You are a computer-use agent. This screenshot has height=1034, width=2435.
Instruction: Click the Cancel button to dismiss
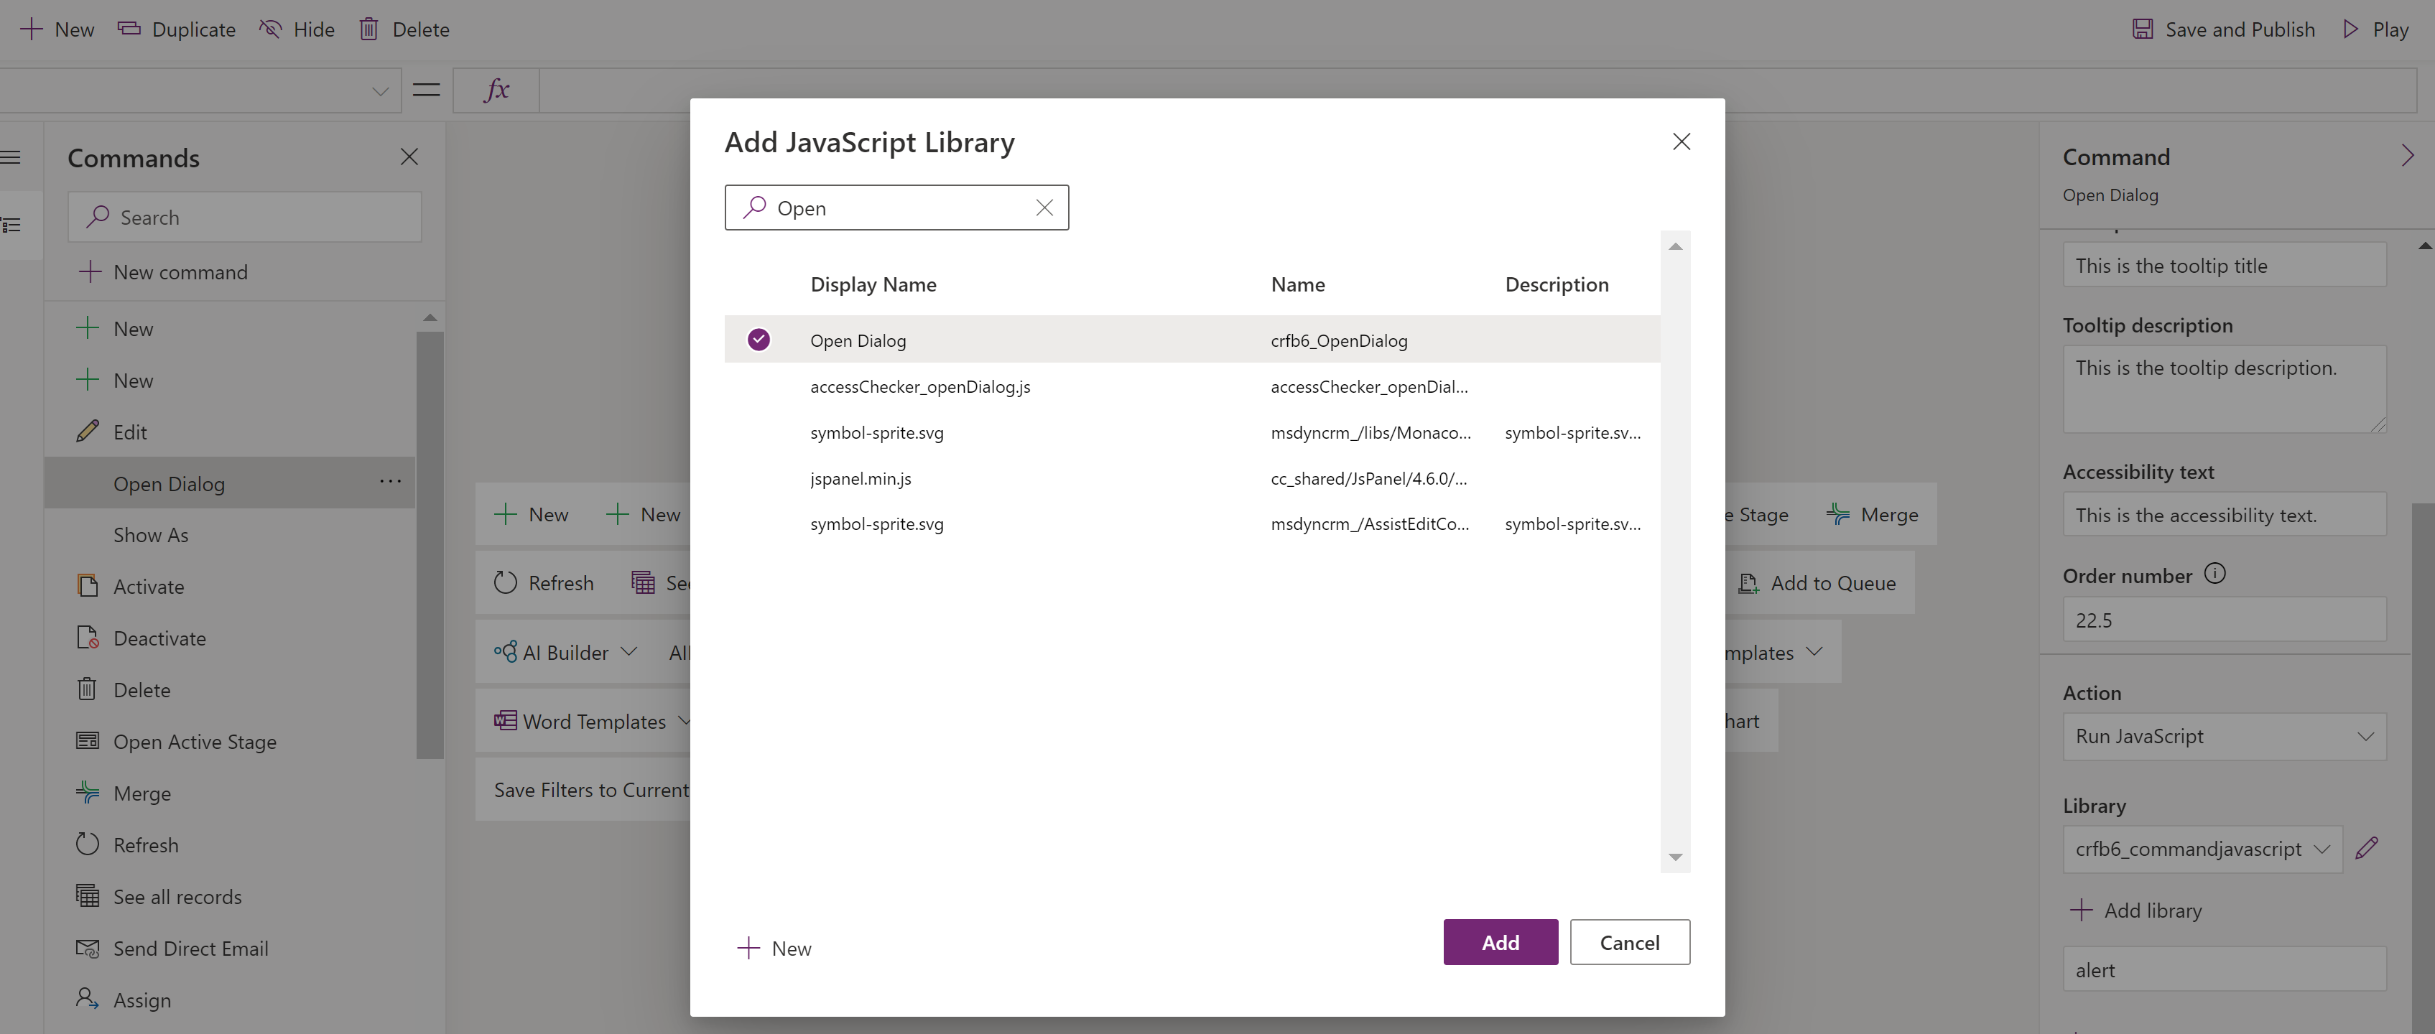coord(1629,942)
